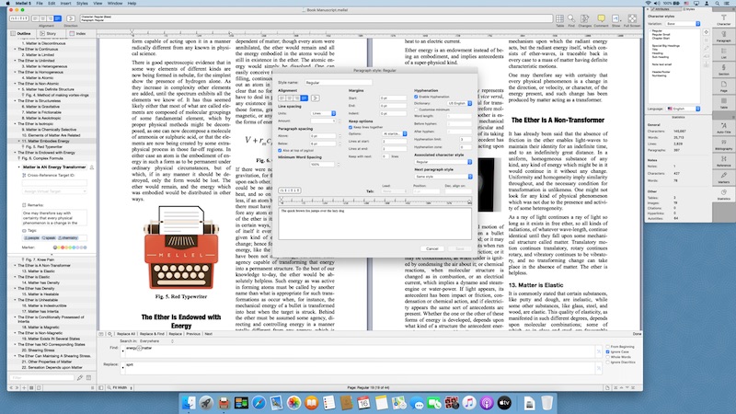Add a Comment using toolbar icon
The width and height of the screenshot is (736, 414).
[x=601, y=18]
